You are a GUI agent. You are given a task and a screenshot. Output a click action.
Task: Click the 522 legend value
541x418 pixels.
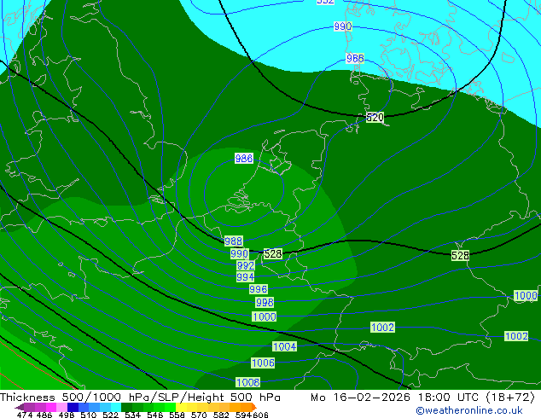coord(111,415)
